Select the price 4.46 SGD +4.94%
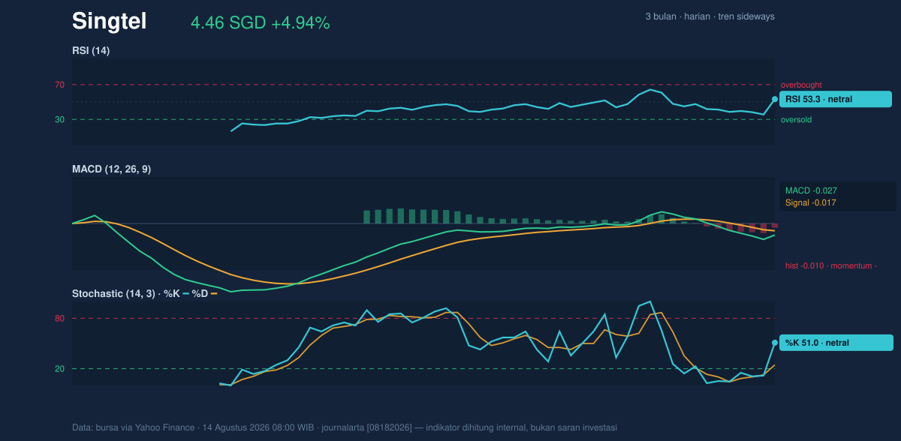 coord(260,23)
